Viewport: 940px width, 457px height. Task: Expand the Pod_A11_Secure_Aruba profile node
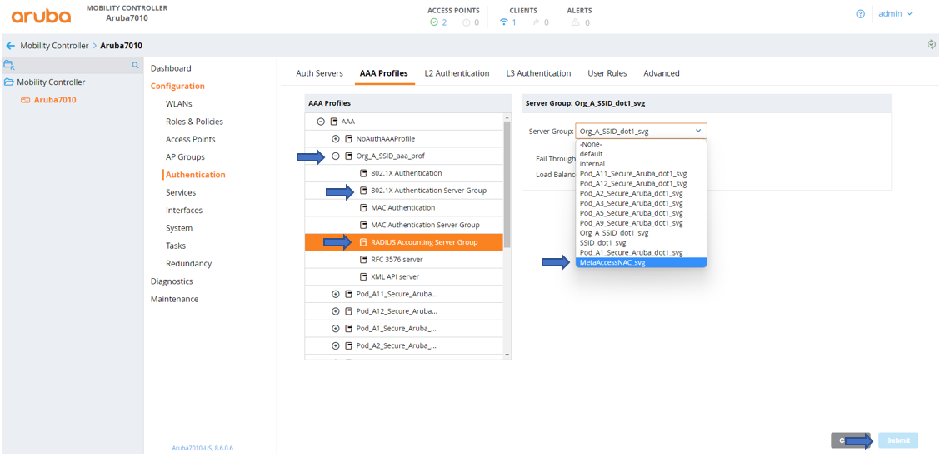click(336, 294)
